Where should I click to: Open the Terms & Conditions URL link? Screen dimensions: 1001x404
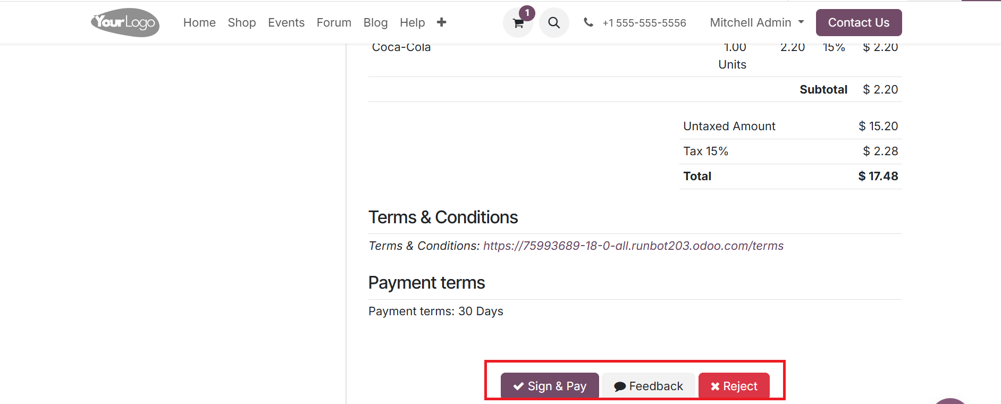633,246
